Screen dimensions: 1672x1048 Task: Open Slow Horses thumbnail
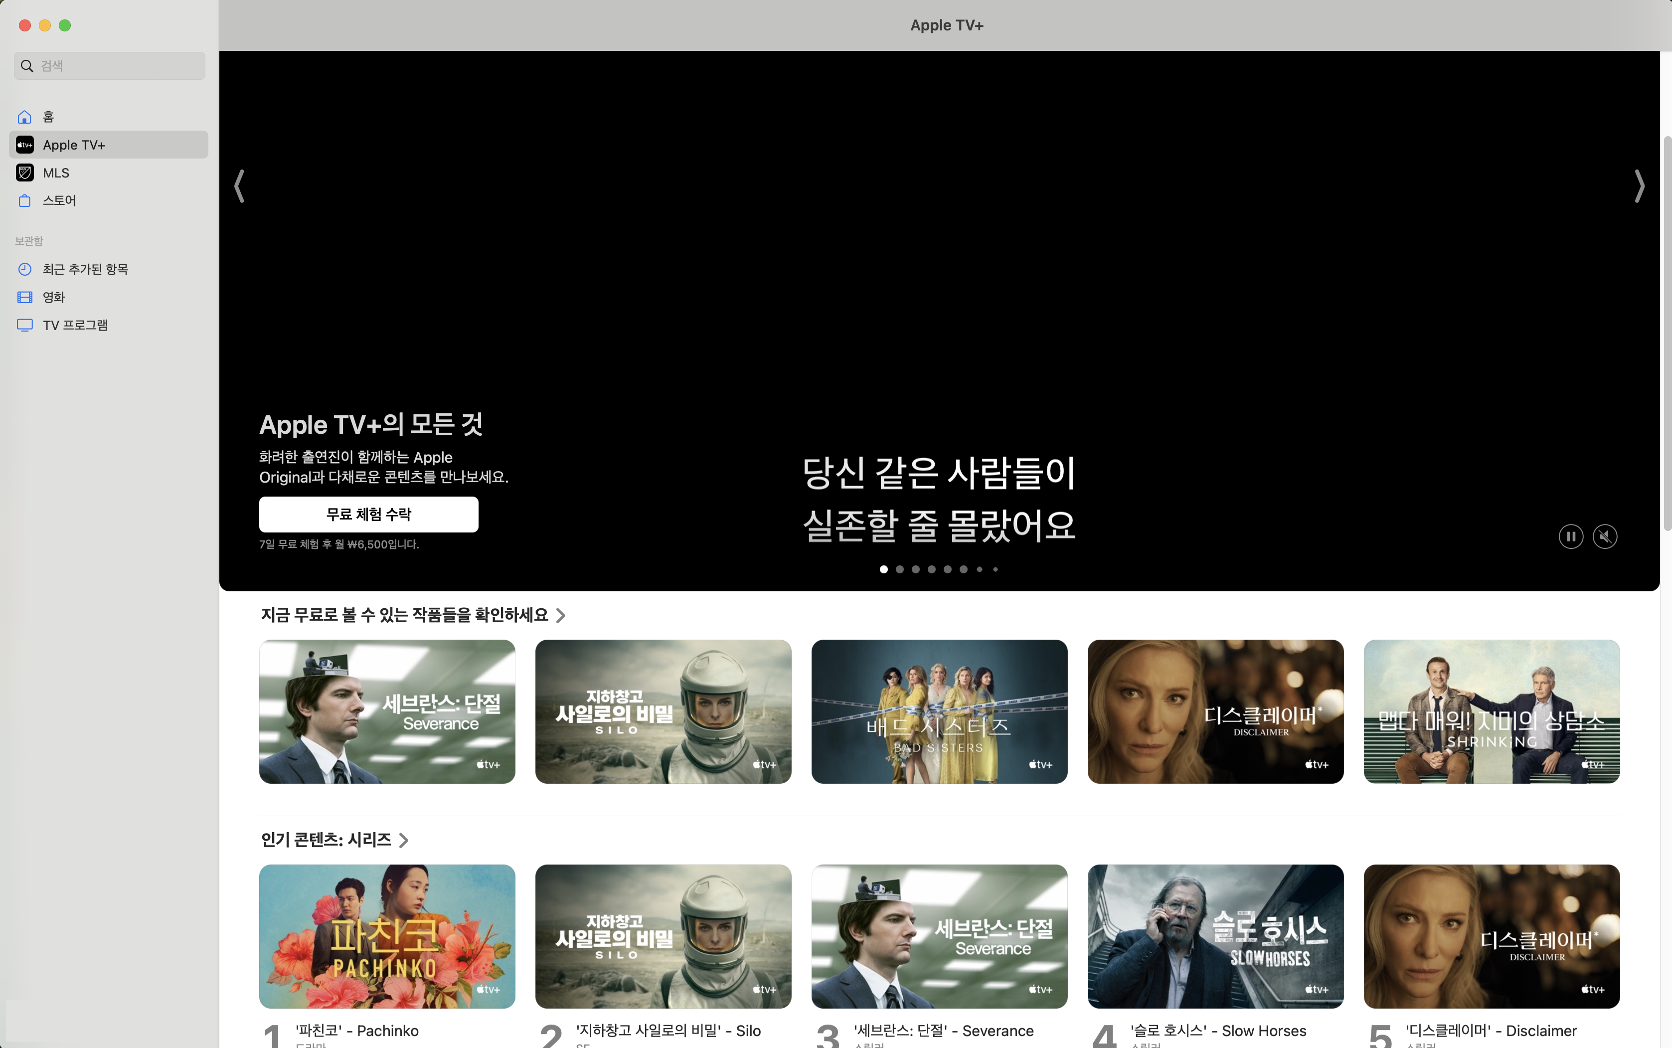[x=1215, y=936]
